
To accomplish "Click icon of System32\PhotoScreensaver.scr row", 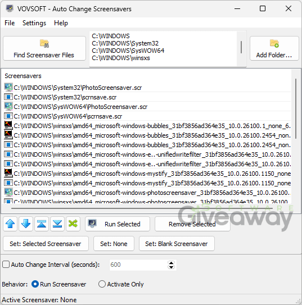I will (x=8, y=87).
